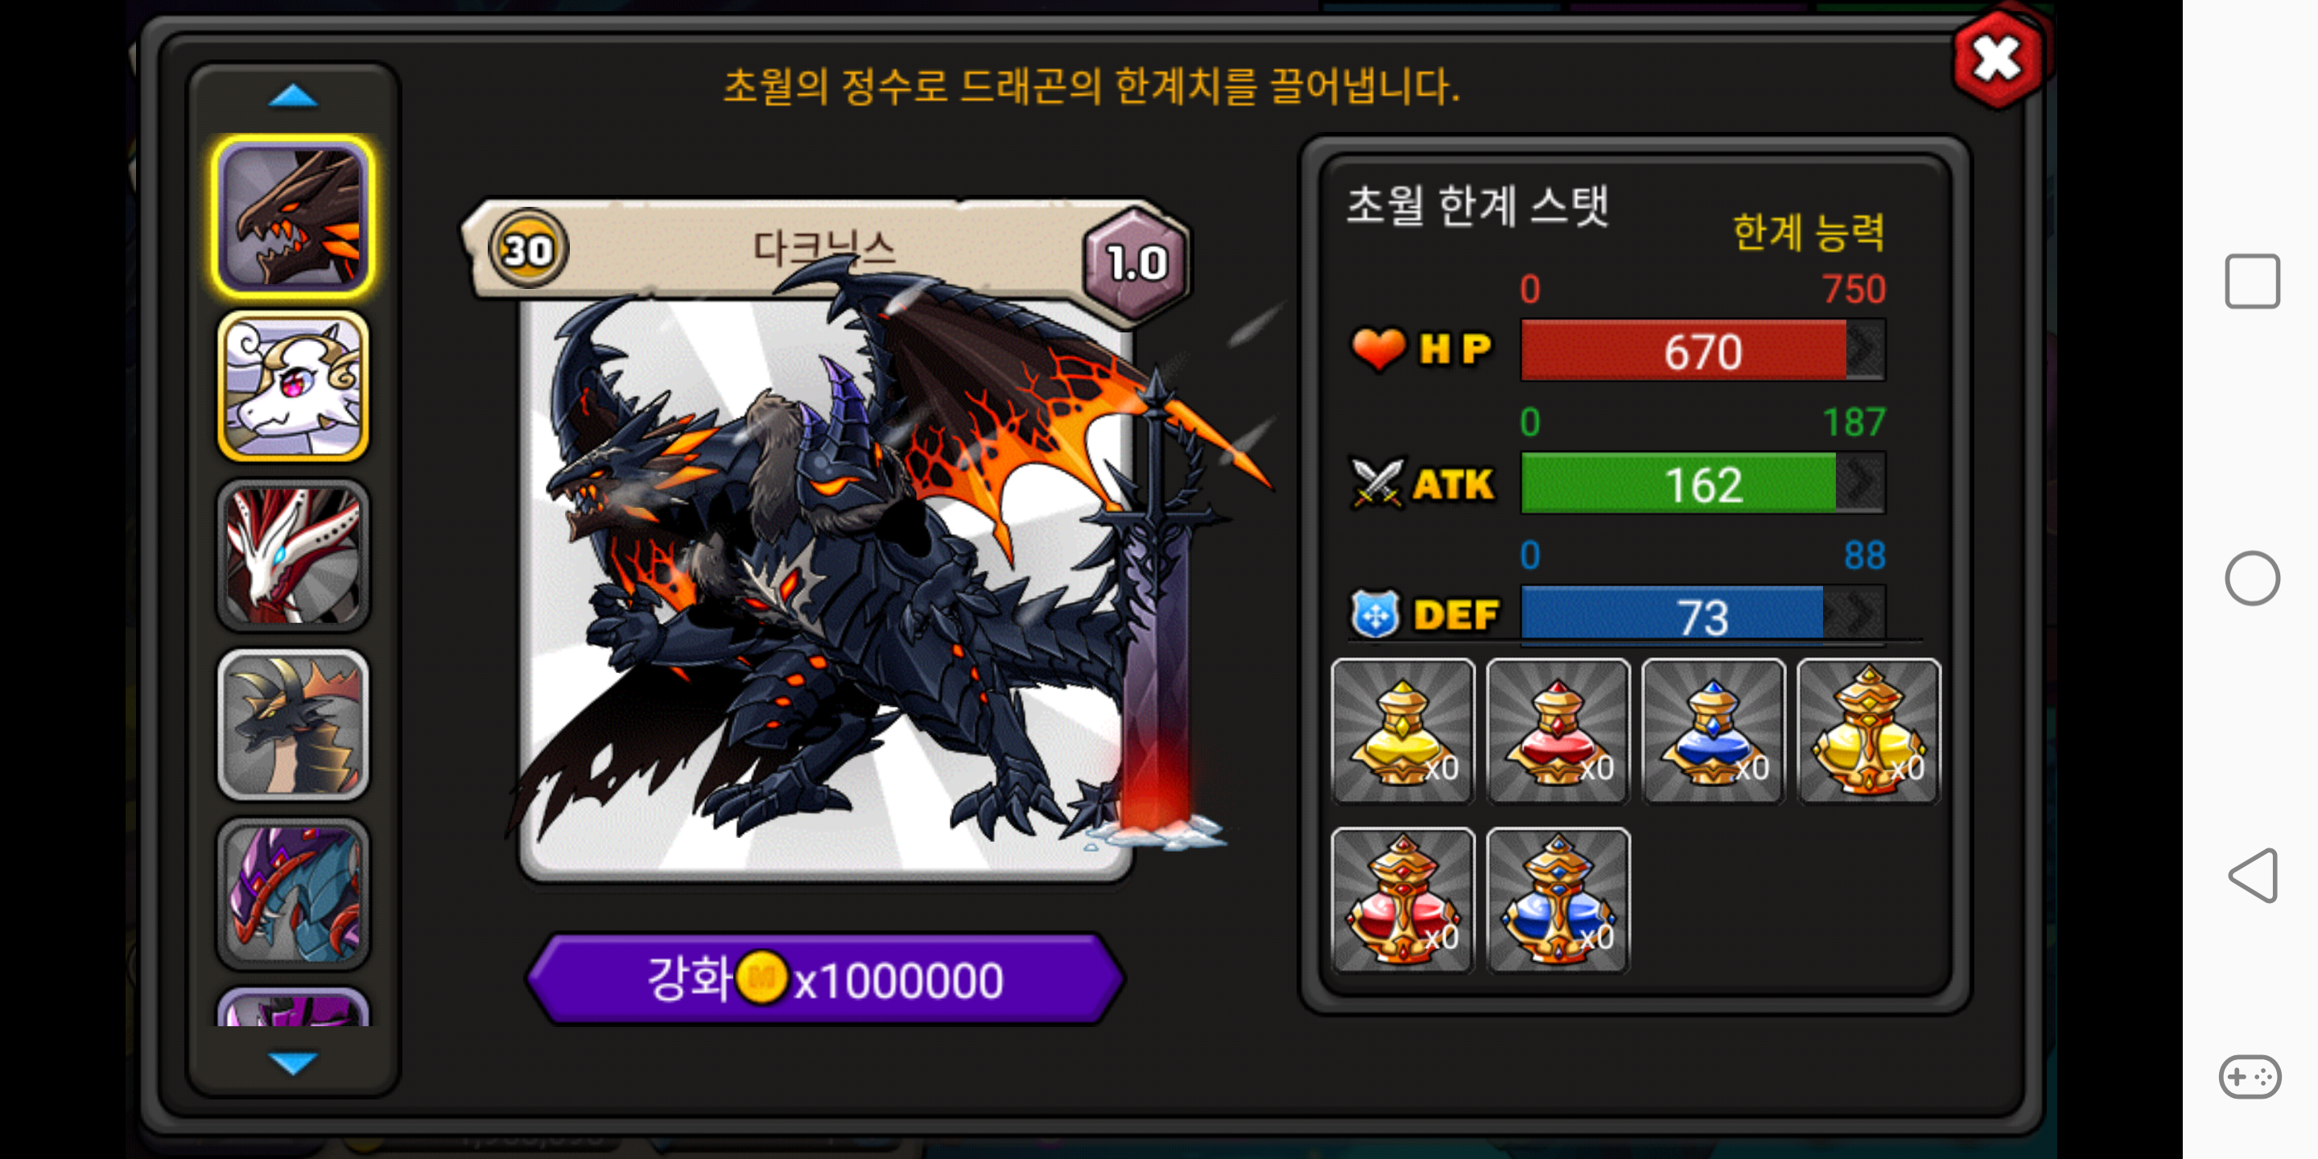Open the gamepad icon in navigation bar
Image resolution: width=2318 pixels, height=1159 pixels.
click(2250, 1076)
